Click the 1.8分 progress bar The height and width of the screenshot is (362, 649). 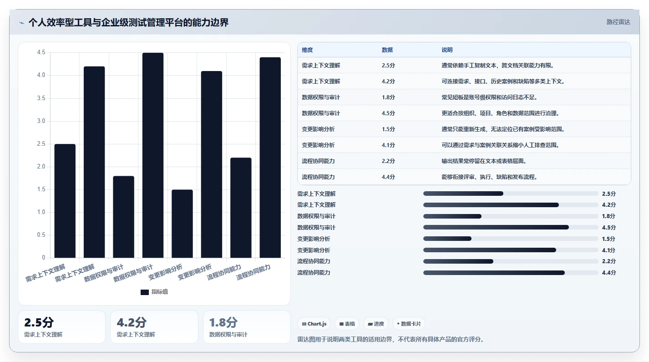pos(511,216)
